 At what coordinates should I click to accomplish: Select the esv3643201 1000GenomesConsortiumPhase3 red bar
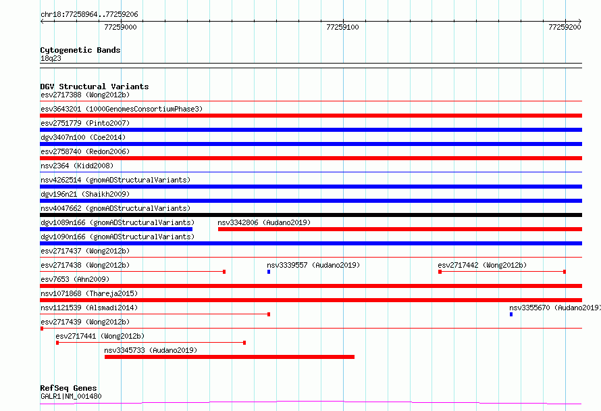coord(311,116)
